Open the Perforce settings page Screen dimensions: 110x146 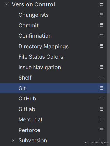pyautogui.click(x=29, y=130)
